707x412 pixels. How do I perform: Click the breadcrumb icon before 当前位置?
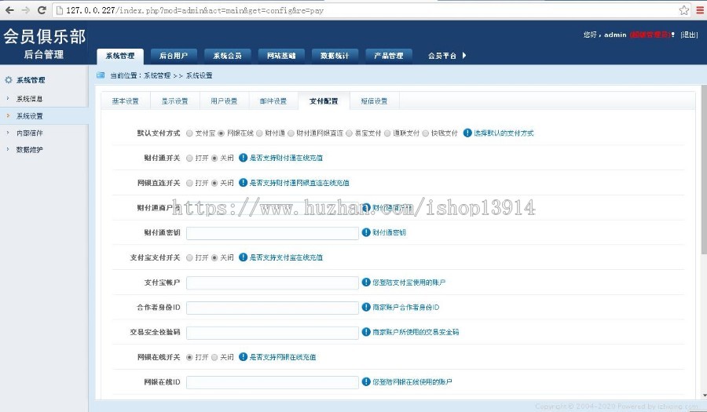pos(101,75)
